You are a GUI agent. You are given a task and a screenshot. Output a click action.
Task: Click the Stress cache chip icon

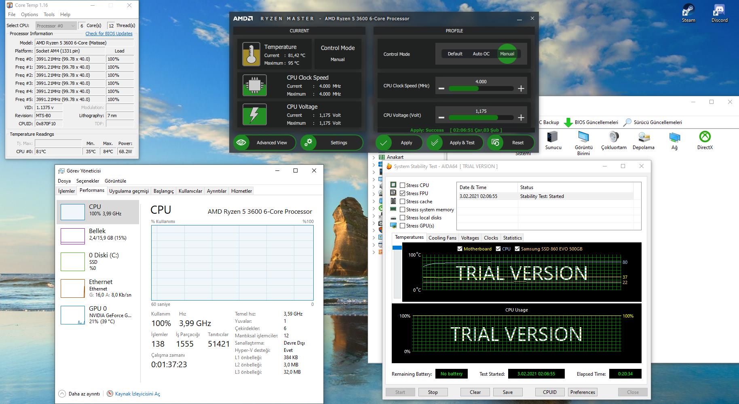[x=393, y=201]
